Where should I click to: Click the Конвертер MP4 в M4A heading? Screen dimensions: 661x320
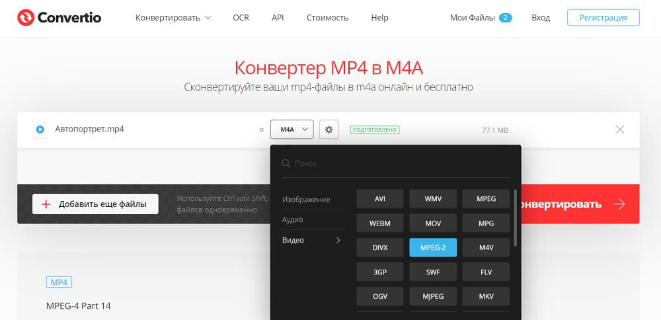pyautogui.click(x=329, y=67)
